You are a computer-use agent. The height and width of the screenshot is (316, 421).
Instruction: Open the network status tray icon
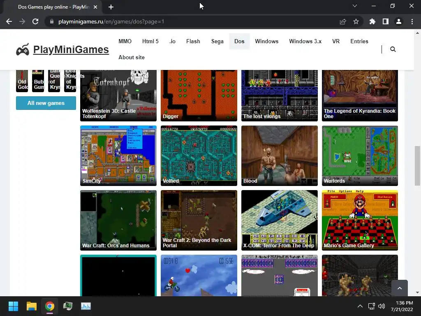click(371, 306)
